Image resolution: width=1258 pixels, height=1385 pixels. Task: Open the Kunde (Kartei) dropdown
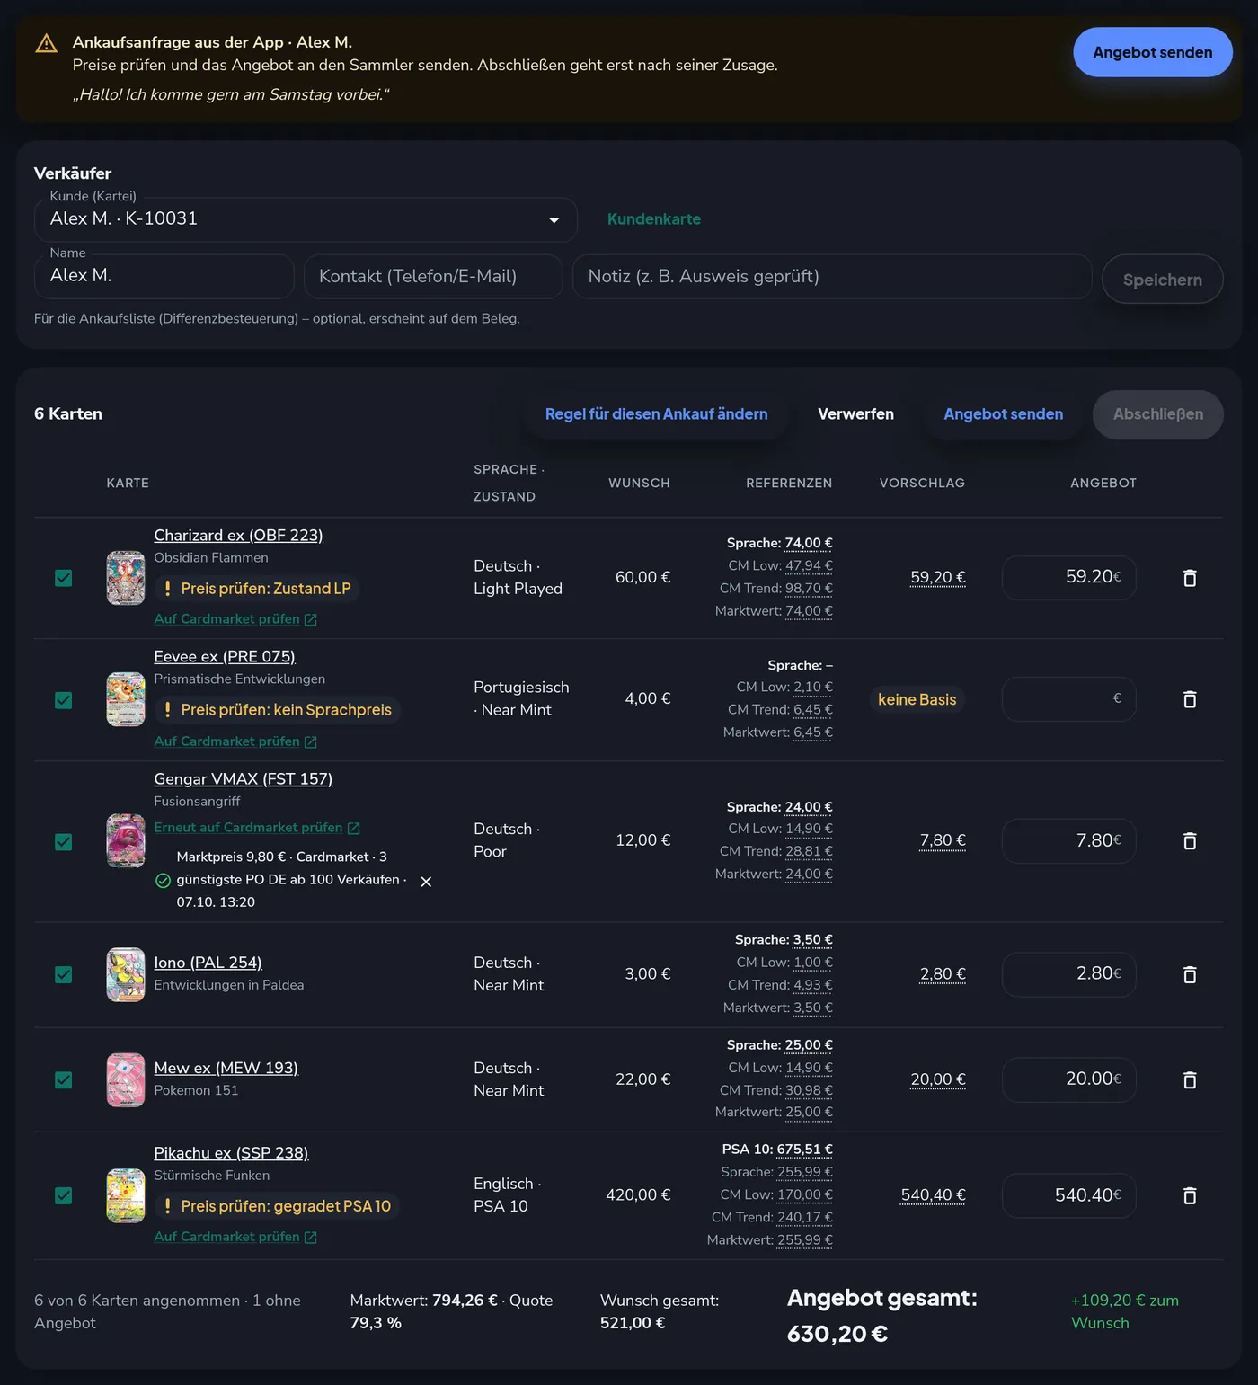pyautogui.click(x=306, y=219)
